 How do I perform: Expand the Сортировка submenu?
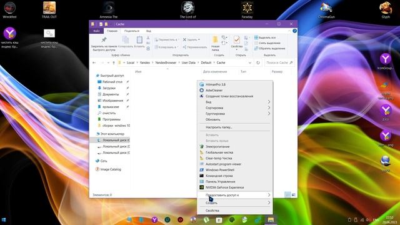point(235,108)
